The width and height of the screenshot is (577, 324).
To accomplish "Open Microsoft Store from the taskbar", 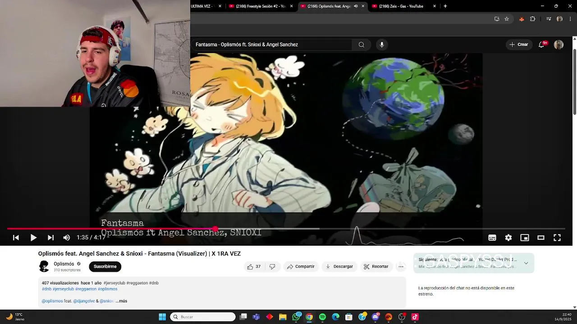I will (349, 317).
